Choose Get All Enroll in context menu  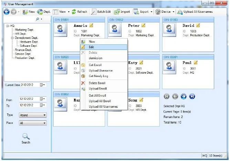pyautogui.click(x=104, y=96)
